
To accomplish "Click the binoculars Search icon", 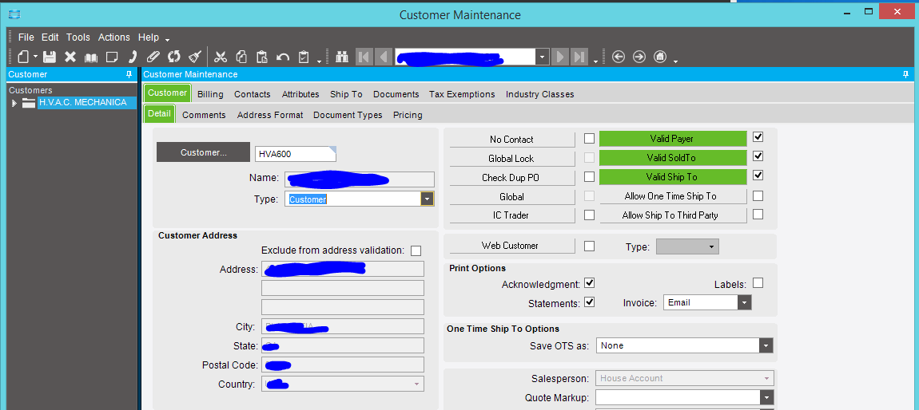I will coord(342,57).
